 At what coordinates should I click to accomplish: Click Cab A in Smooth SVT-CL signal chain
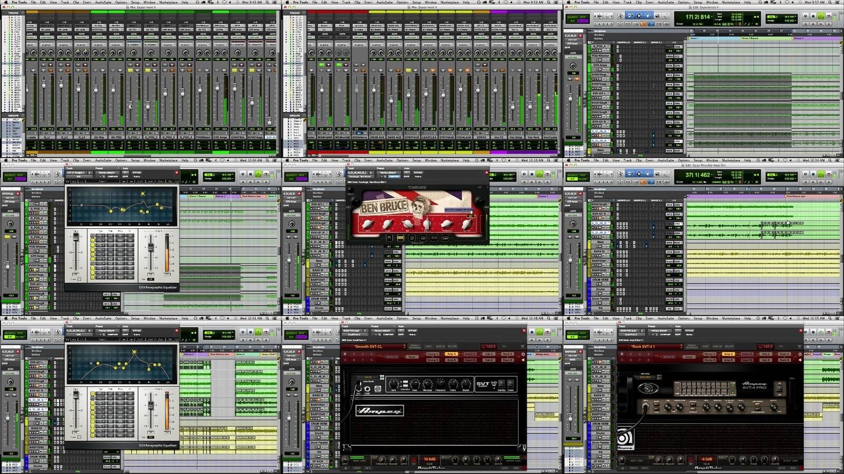click(x=489, y=354)
